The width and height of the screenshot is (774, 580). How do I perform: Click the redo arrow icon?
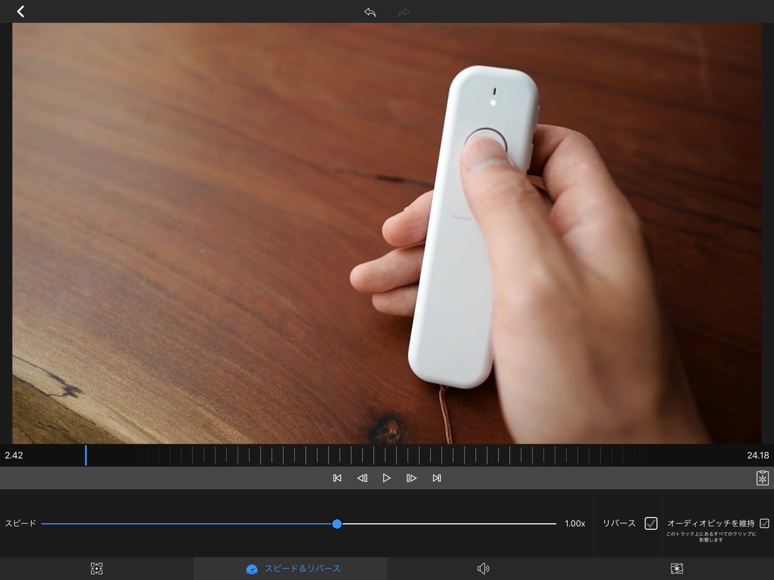404,12
